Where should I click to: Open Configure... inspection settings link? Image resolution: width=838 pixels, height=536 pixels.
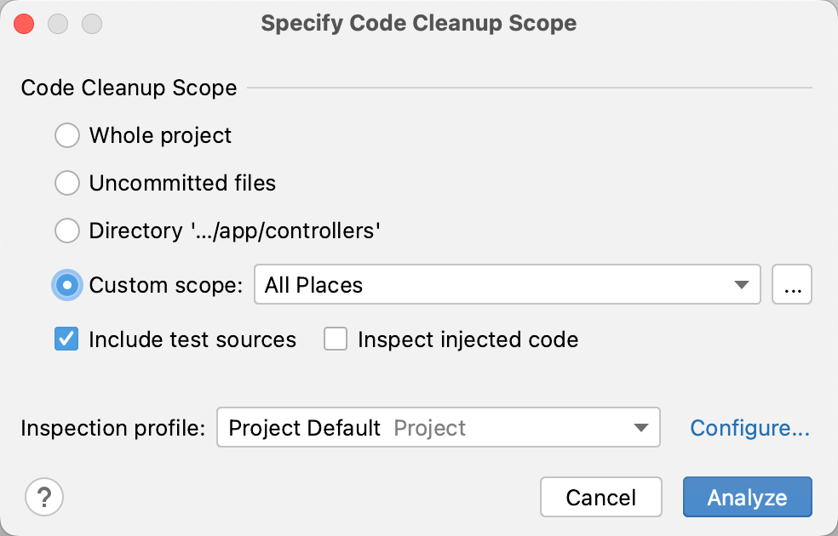749,428
